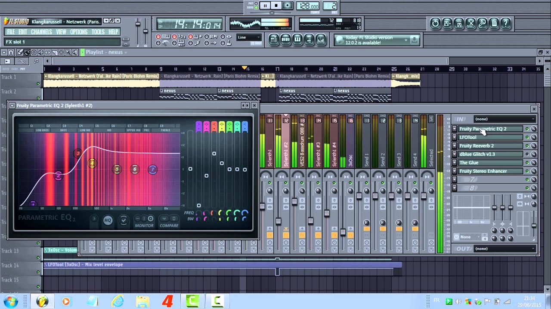
Task: Select the playlist slice tool
Action: pos(54,52)
